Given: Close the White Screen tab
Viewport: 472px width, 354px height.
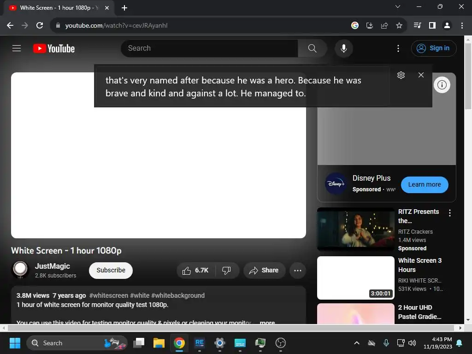Looking at the screenshot, I should 106,8.
